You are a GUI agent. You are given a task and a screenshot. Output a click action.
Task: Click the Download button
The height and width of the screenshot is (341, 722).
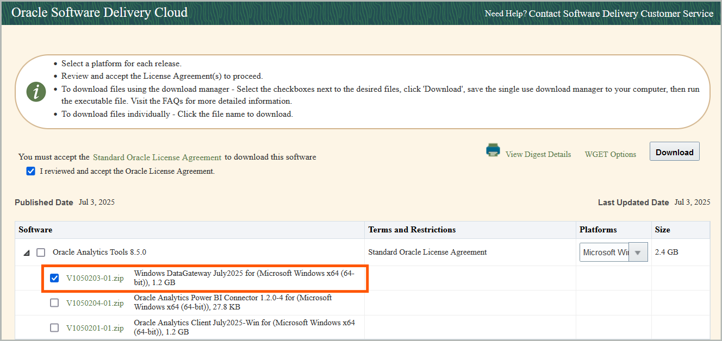pyautogui.click(x=674, y=151)
